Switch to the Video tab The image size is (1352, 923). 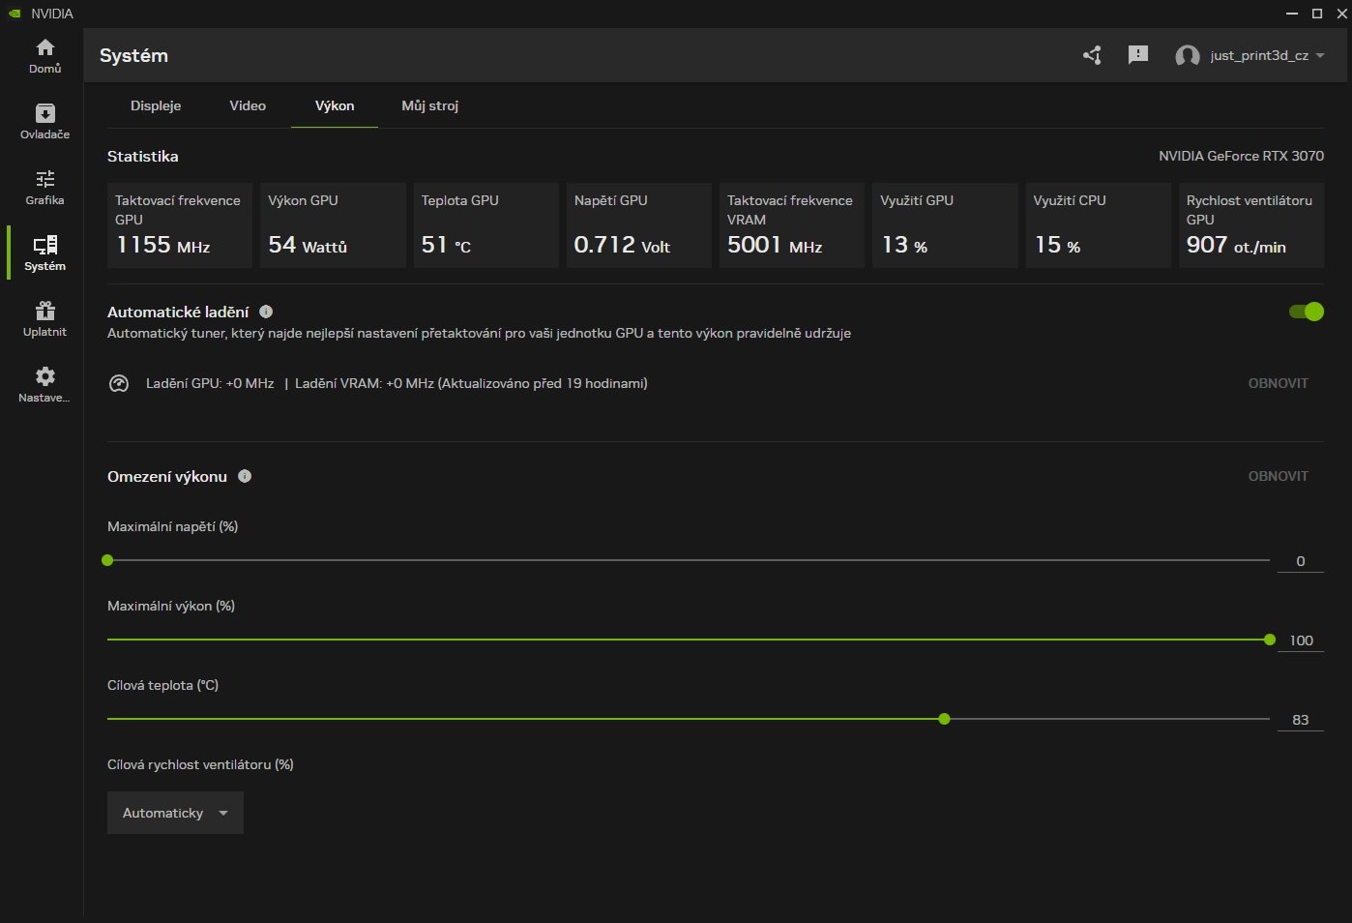[248, 105]
